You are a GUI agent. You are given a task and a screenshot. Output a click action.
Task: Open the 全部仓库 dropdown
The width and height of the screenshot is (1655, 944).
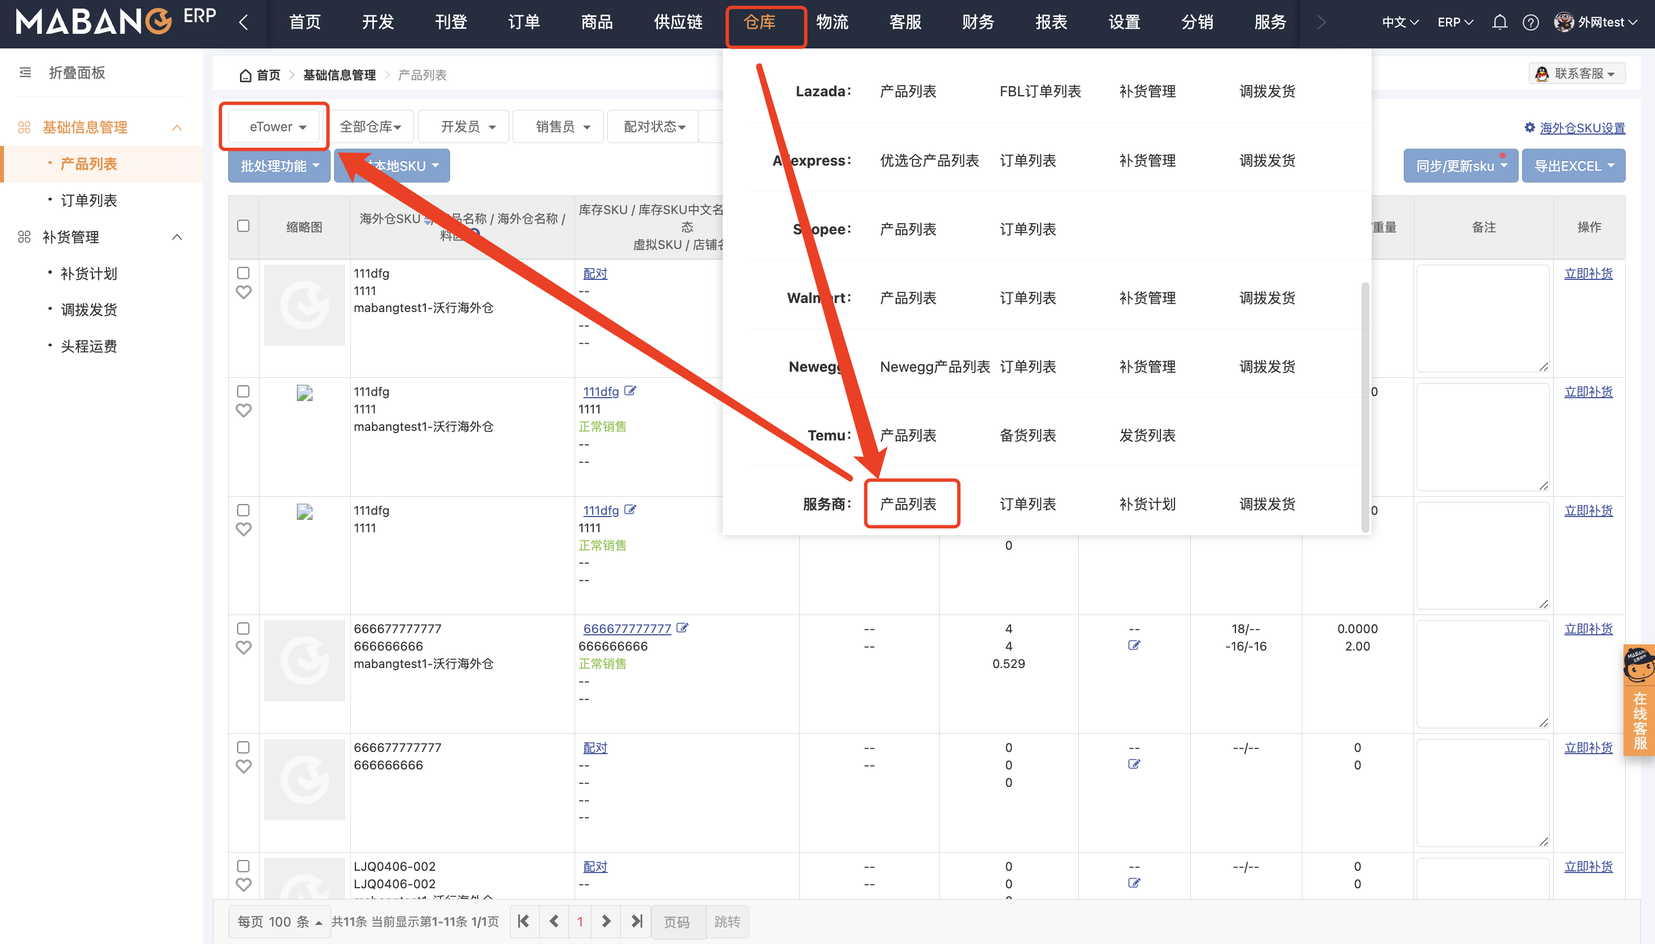click(370, 126)
